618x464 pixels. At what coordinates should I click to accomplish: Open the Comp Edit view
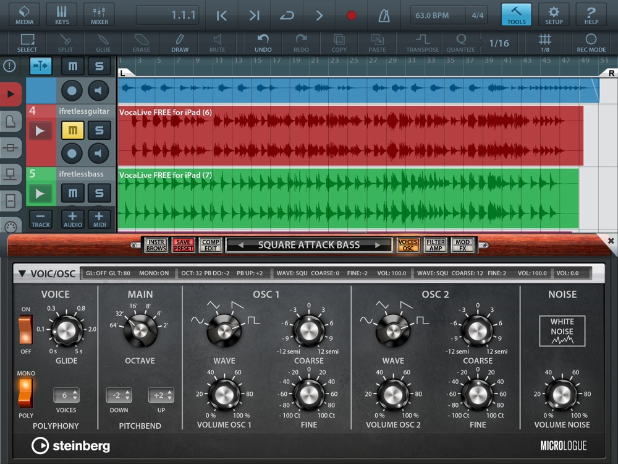pyautogui.click(x=211, y=245)
